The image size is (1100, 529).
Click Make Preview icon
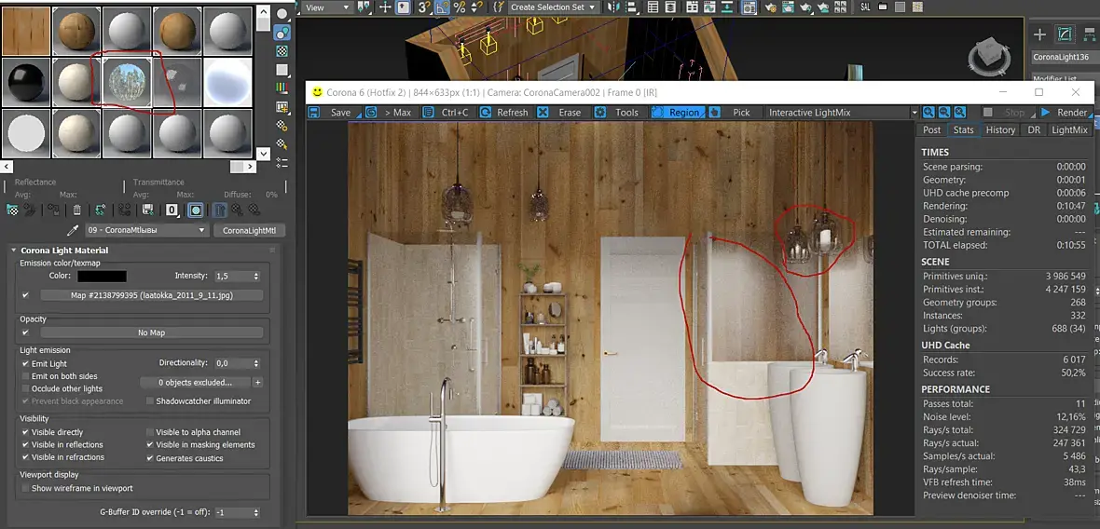(282, 107)
